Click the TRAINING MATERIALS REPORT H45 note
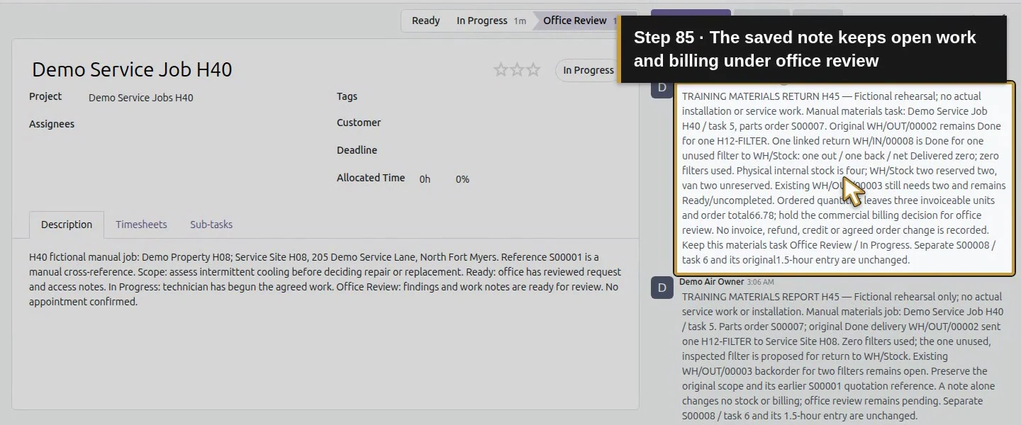The height and width of the screenshot is (425, 1021). [x=844, y=356]
